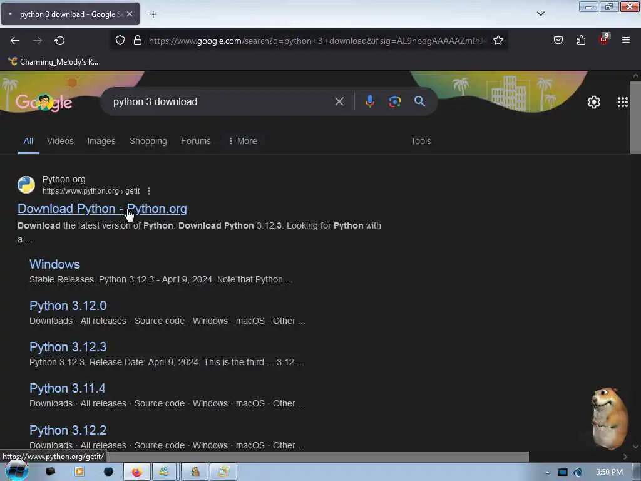Open the Windows Start orb
The image size is (641, 481).
tap(16, 471)
